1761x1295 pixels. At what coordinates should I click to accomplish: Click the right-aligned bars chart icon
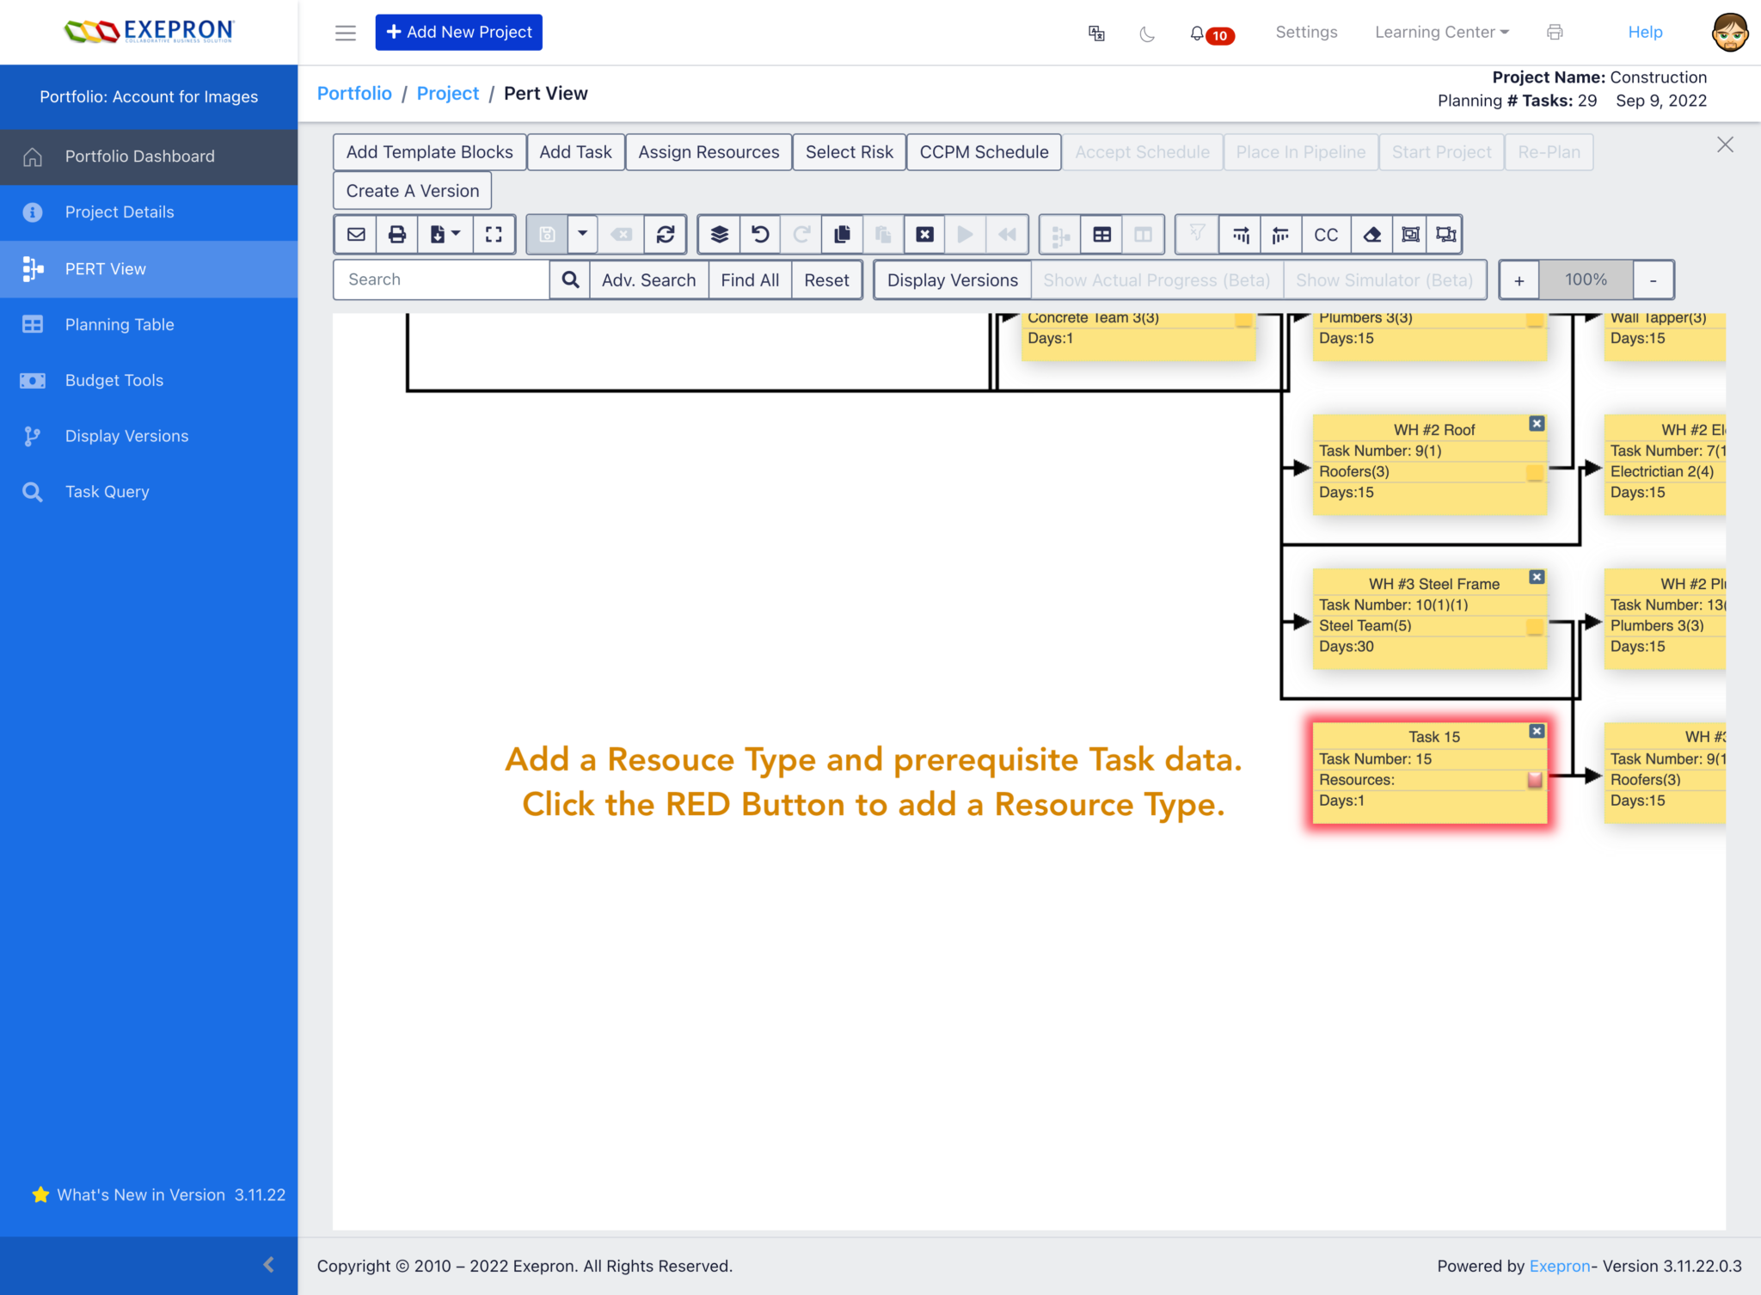click(x=1240, y=234)
